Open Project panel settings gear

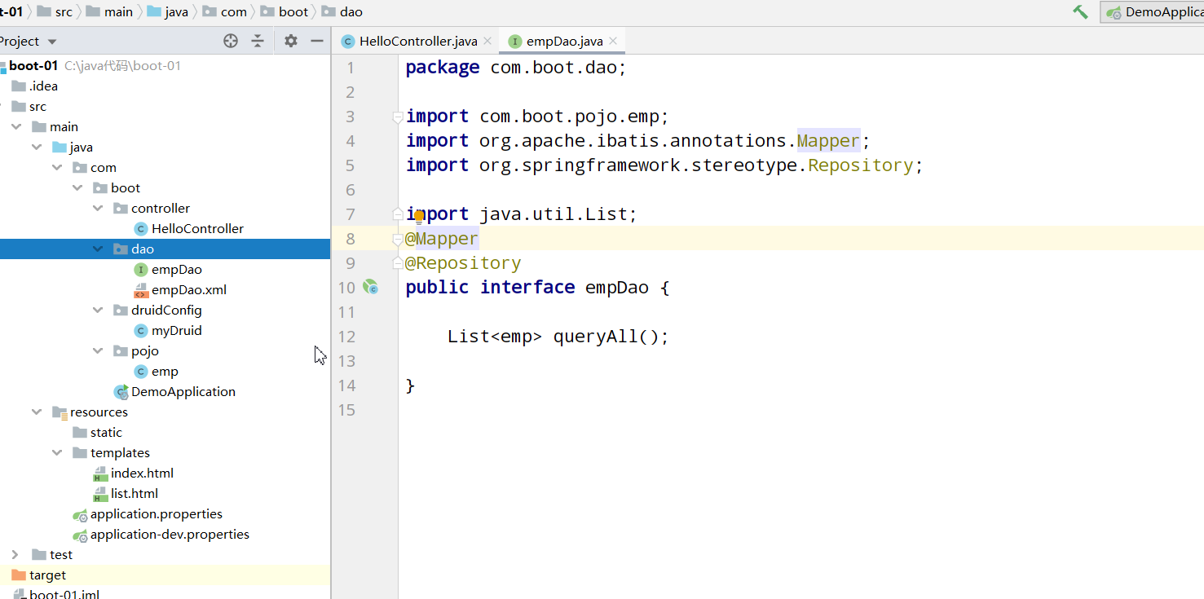point(291,41)
